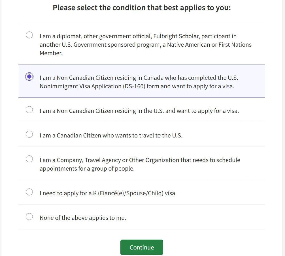This screenshot has width=285, height=256.
Task: Select the diplomat or government official radio button
Action: tap(29, 35)
